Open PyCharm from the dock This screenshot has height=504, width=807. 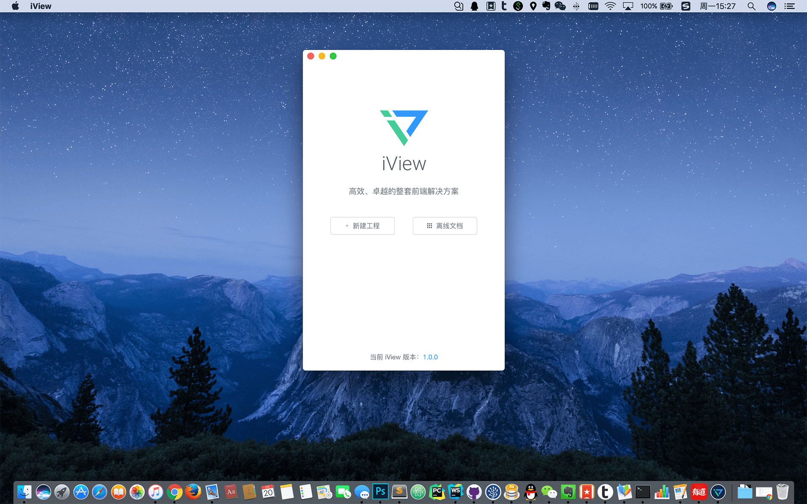pos(437,492)
